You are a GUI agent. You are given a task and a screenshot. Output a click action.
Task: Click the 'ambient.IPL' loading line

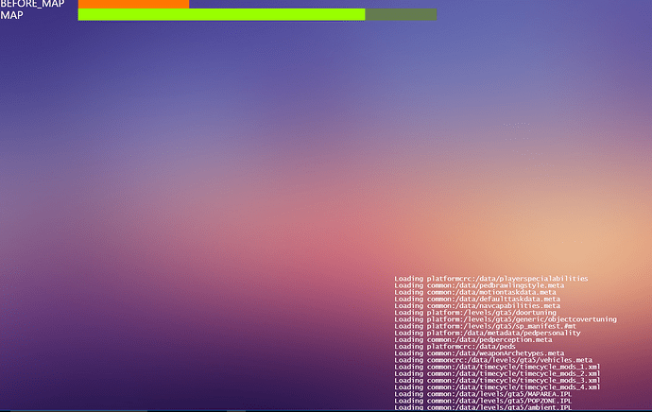click(x=483, y=407)
